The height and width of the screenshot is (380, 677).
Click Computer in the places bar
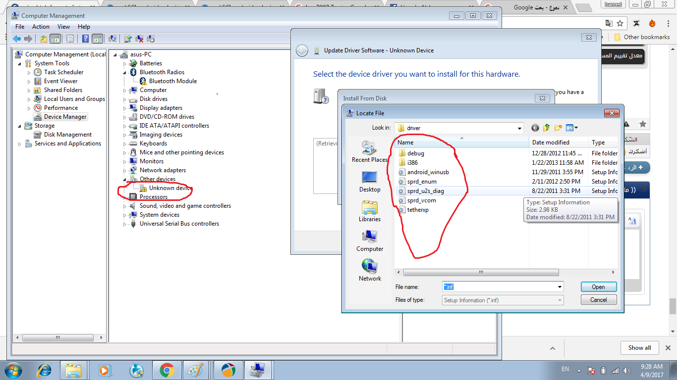[x=370, y=241]
